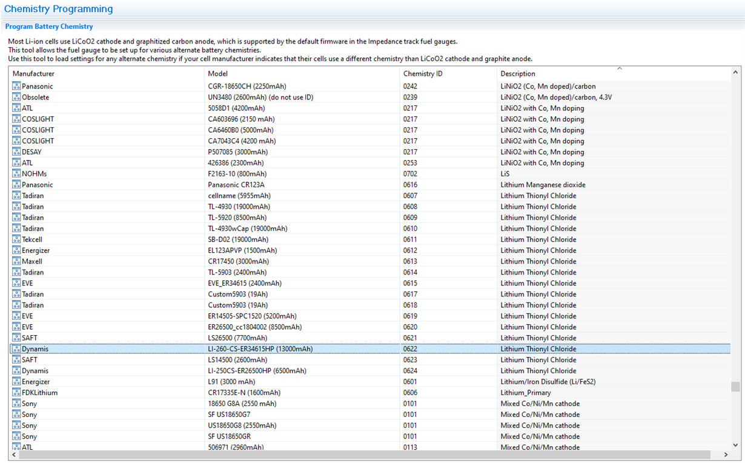This screenshot has width=745, height=463.
Task: Click the icon beside ATL 5058D1 row
Action: pos(16,108)
